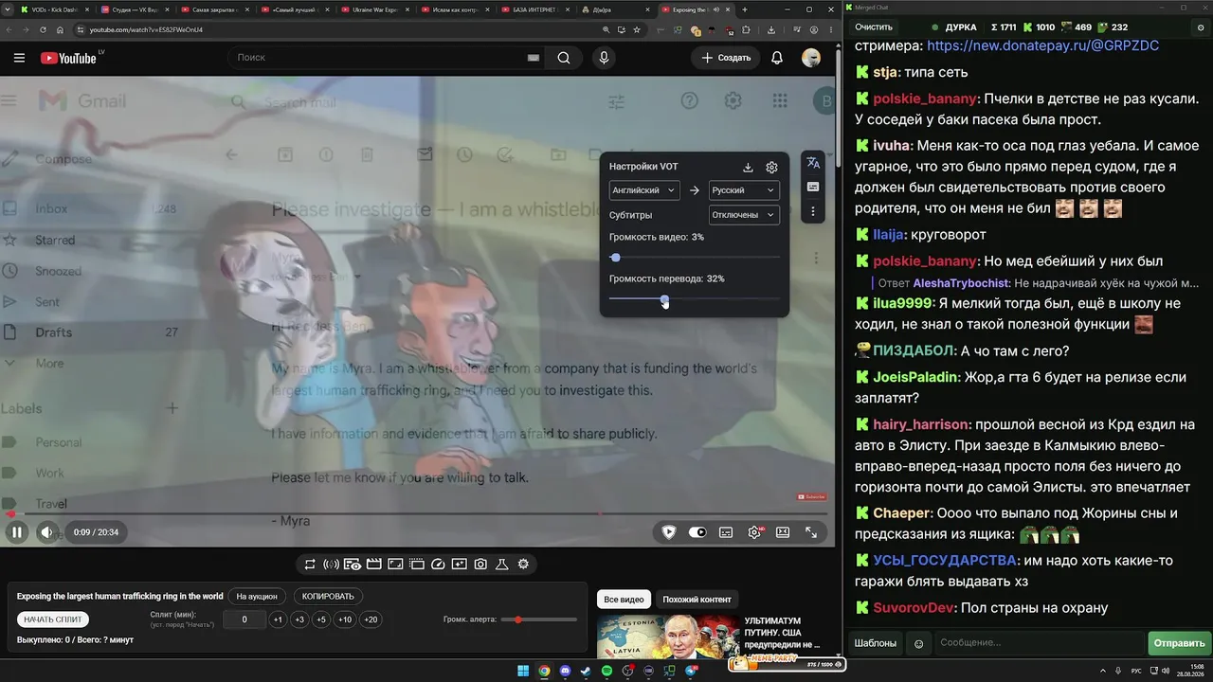Click the Создать button
1213x682 pixels.
coord(726,58)
